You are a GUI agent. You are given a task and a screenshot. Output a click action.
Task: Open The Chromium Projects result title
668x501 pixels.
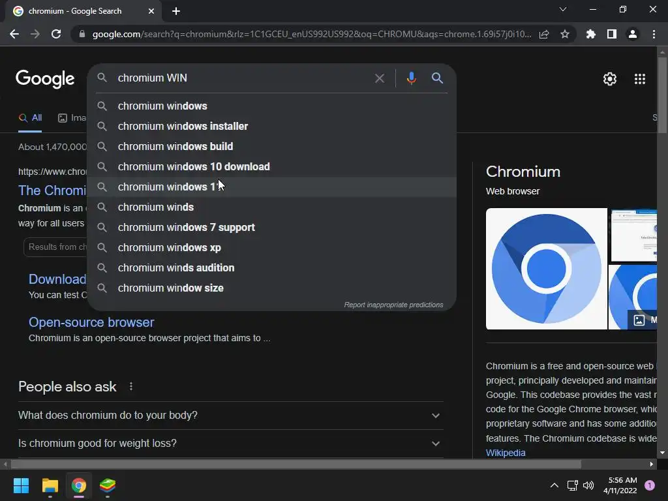(x=52, y=190)
